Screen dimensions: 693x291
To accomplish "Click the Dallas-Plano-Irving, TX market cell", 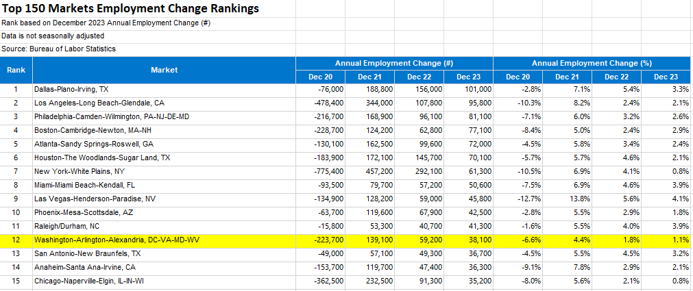I will point(71,89).
